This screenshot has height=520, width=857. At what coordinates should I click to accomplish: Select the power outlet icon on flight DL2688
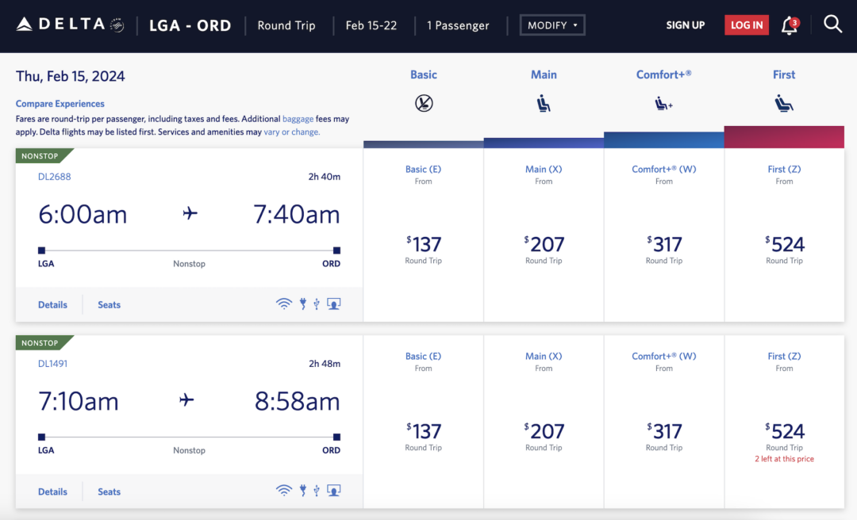[x=302, y=304]
